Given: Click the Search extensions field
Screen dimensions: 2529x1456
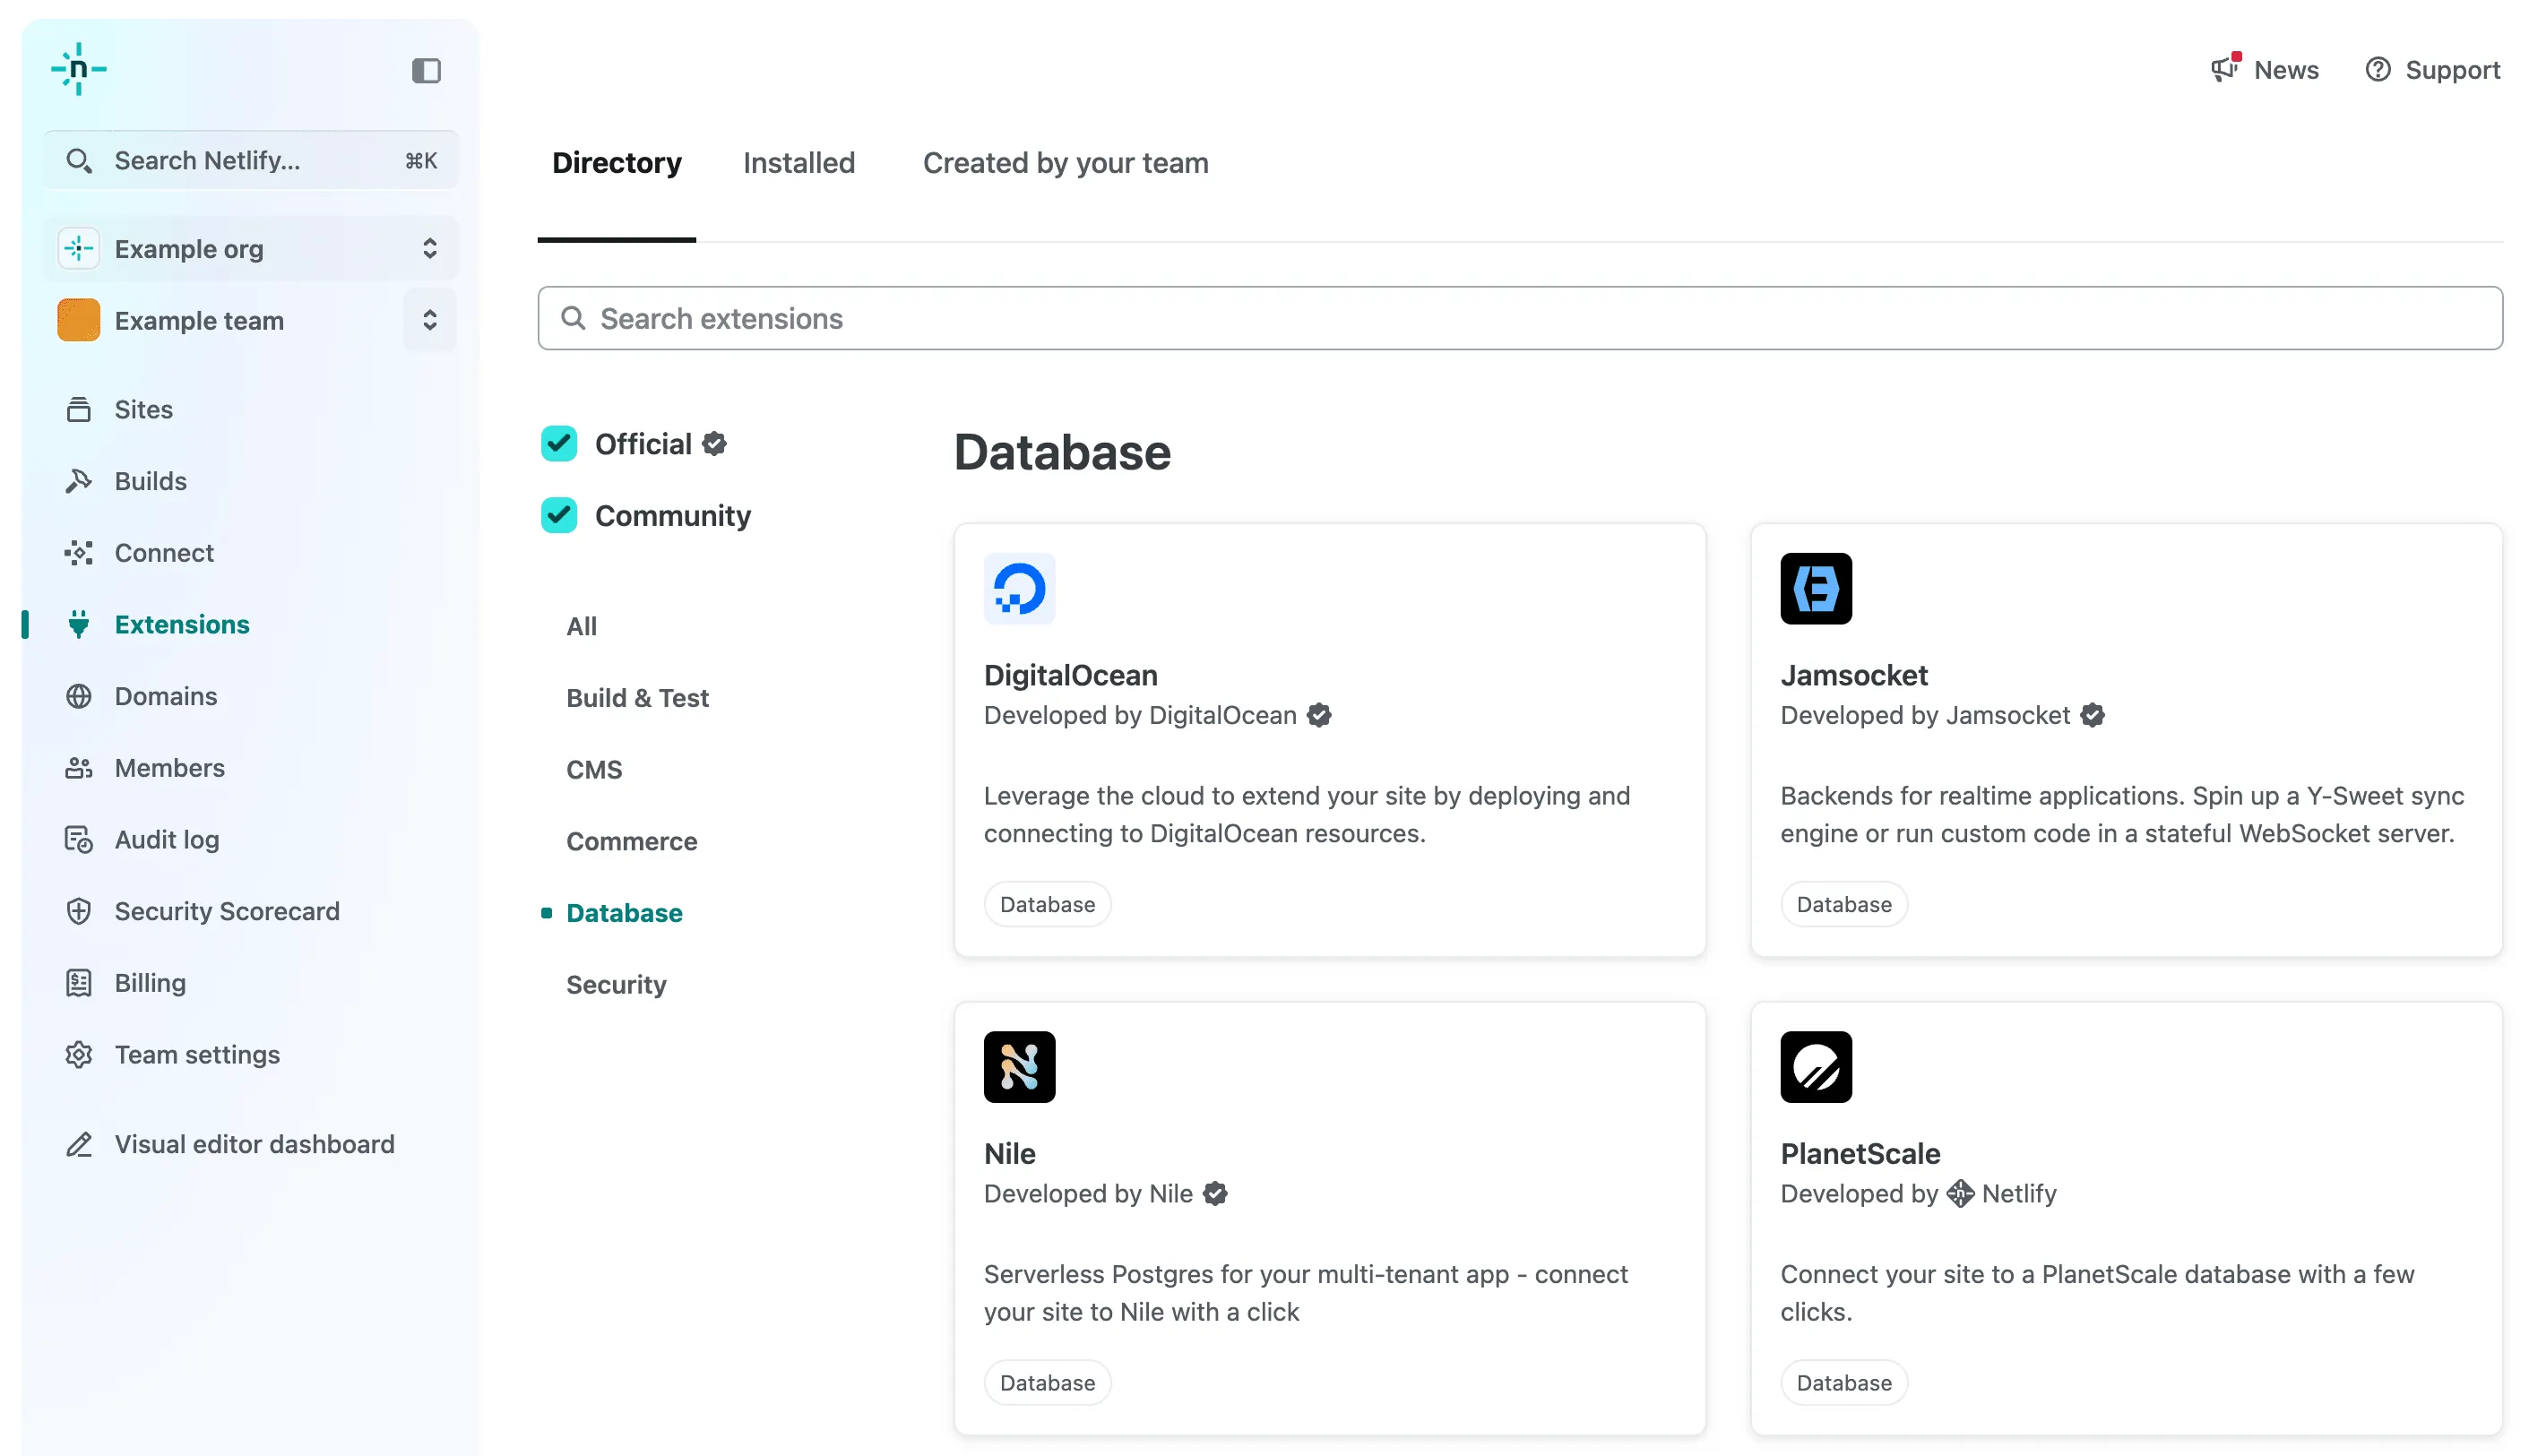Looking at the screenshot, I should pos(1519,319).
